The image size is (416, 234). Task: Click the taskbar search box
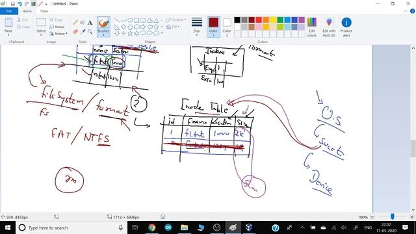[x=71, y=227]
